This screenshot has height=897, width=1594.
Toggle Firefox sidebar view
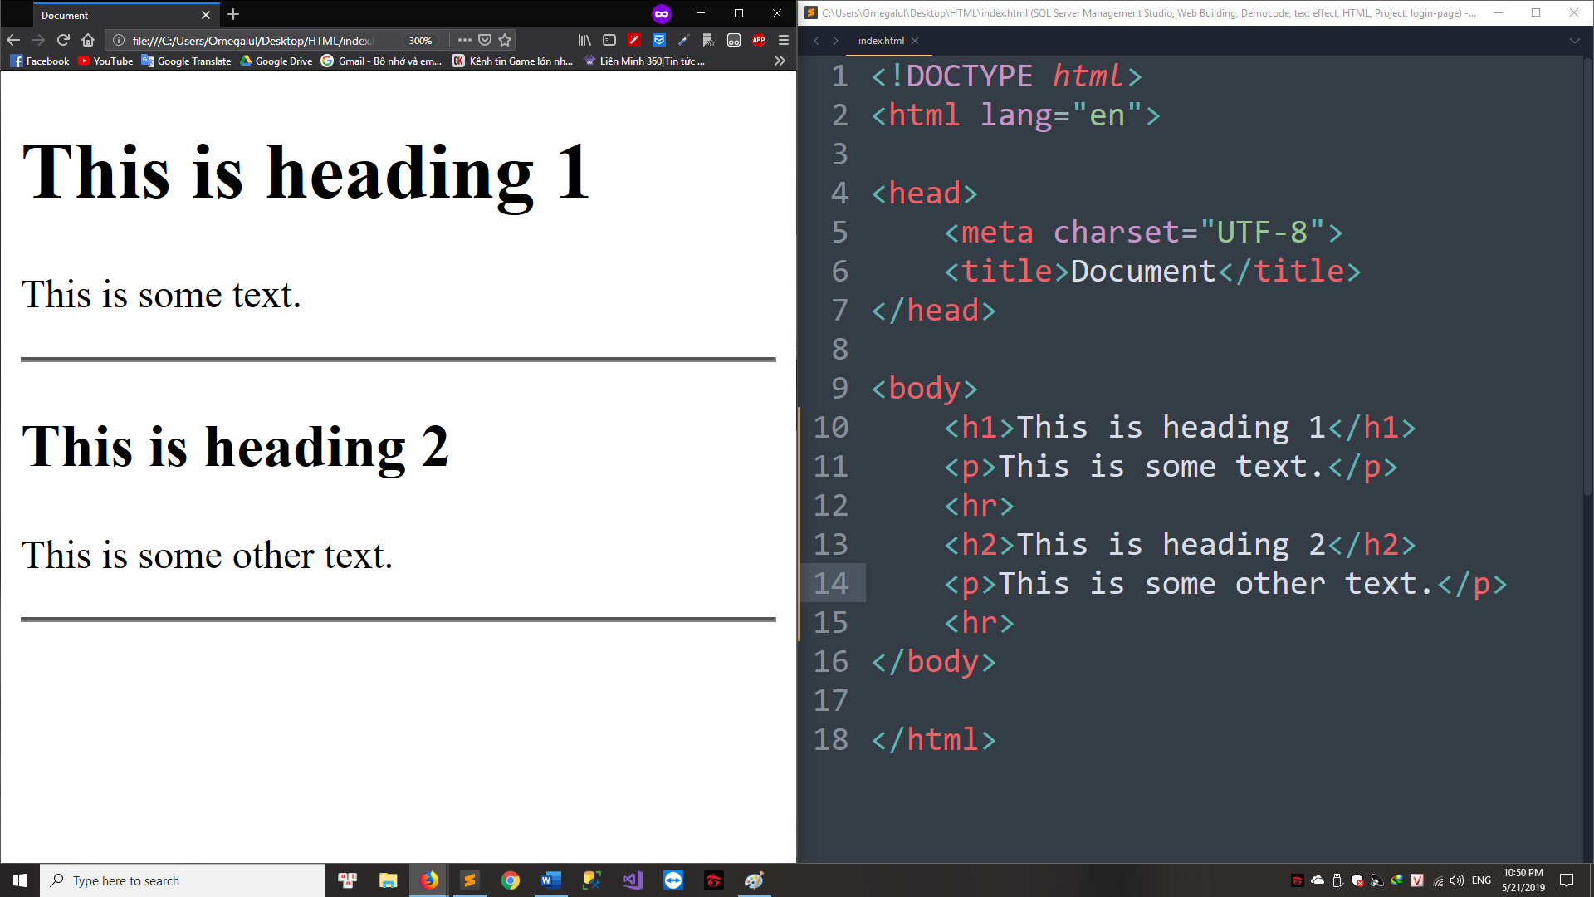coord(609,40)
